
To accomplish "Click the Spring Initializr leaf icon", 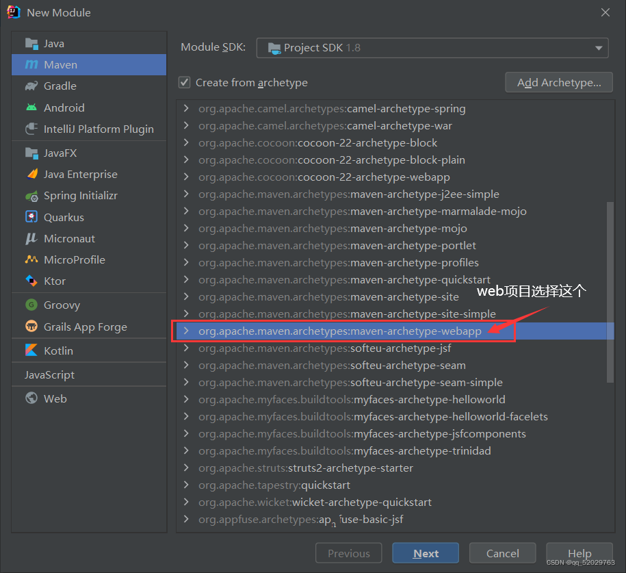I will tap(31, 196).
